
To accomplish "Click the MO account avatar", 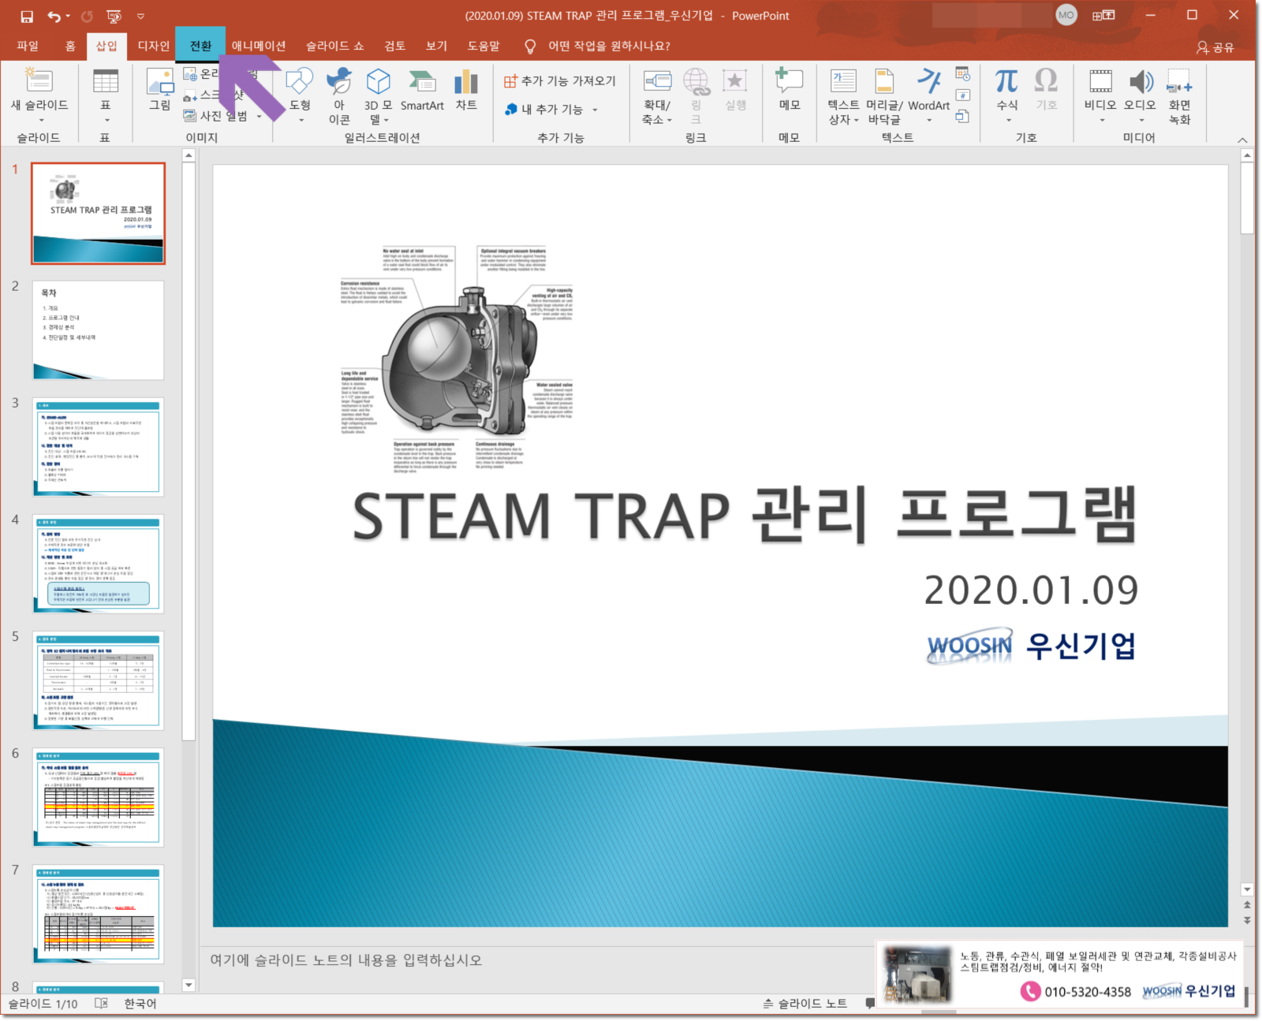I will (1066, 15).
